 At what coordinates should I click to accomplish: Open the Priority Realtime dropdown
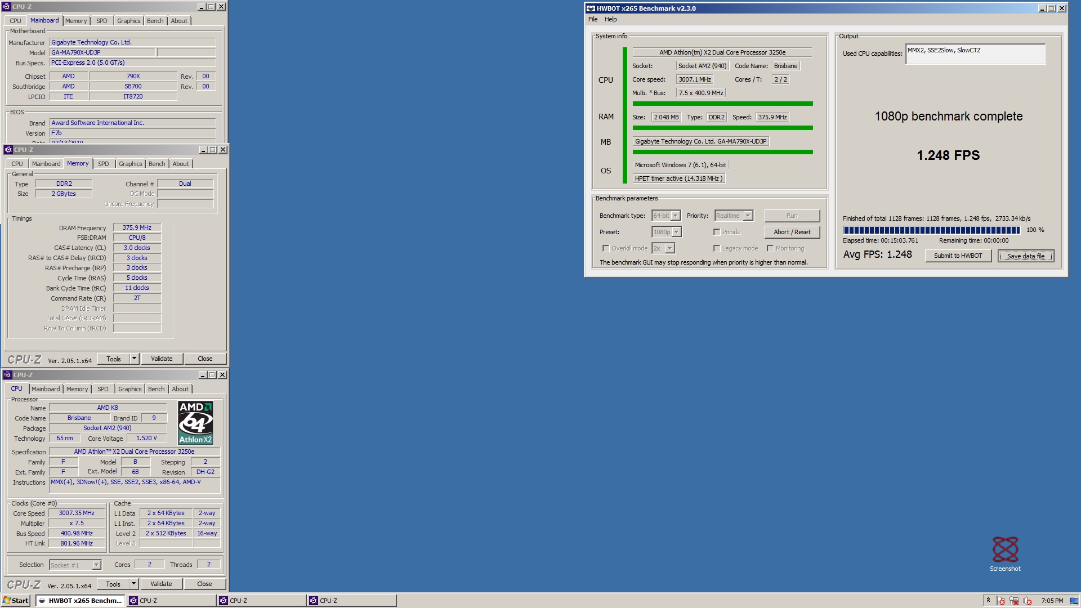click(x=748, y=216)
